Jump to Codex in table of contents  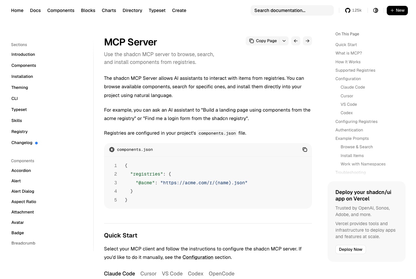tap(346, 113)
